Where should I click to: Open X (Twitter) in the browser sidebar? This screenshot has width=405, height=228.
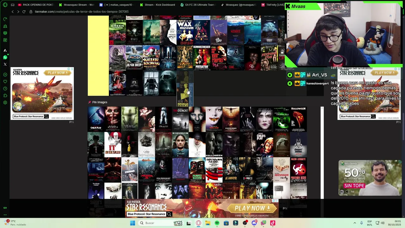coord(5,64)
